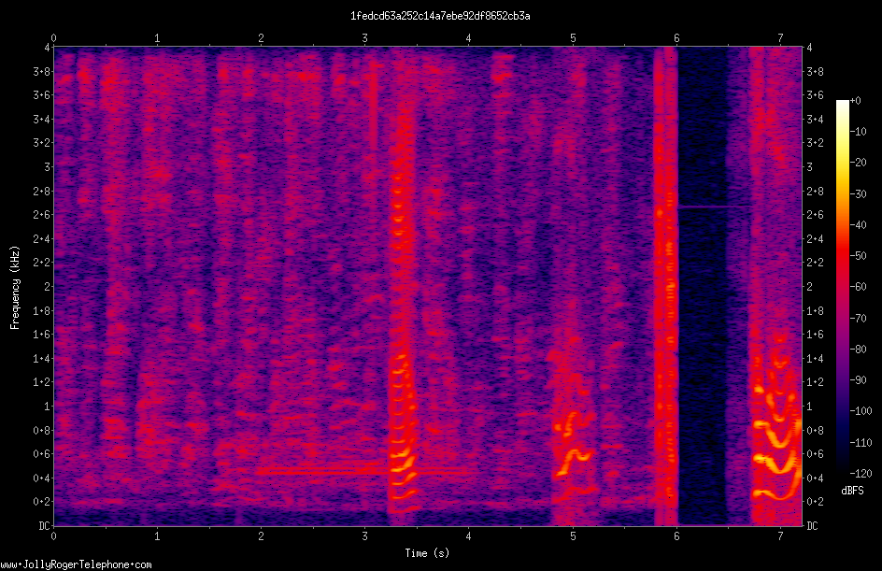Click the -30 color scale label

[859, 194]
